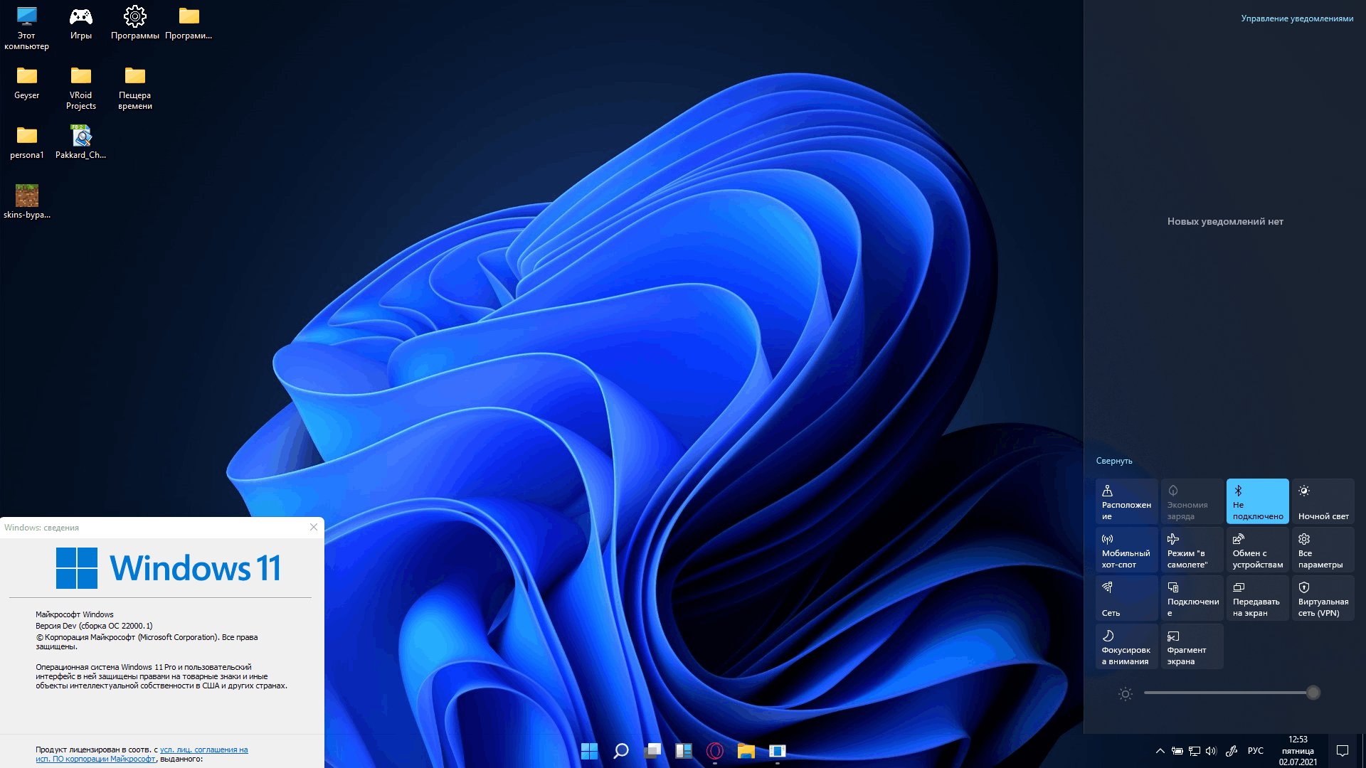Image resolution: width=1366 pixels, height=768 pixels.
Task: Open the Windows Start button in the taskbar
Action: [589, 751]
